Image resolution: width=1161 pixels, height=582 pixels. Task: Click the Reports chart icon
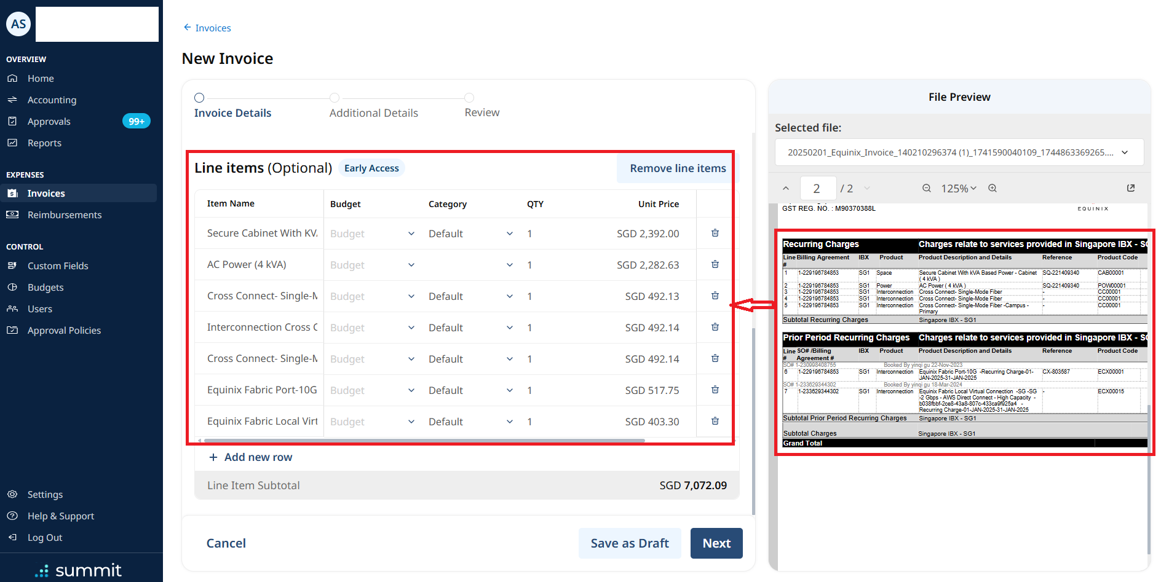[12, 143]
